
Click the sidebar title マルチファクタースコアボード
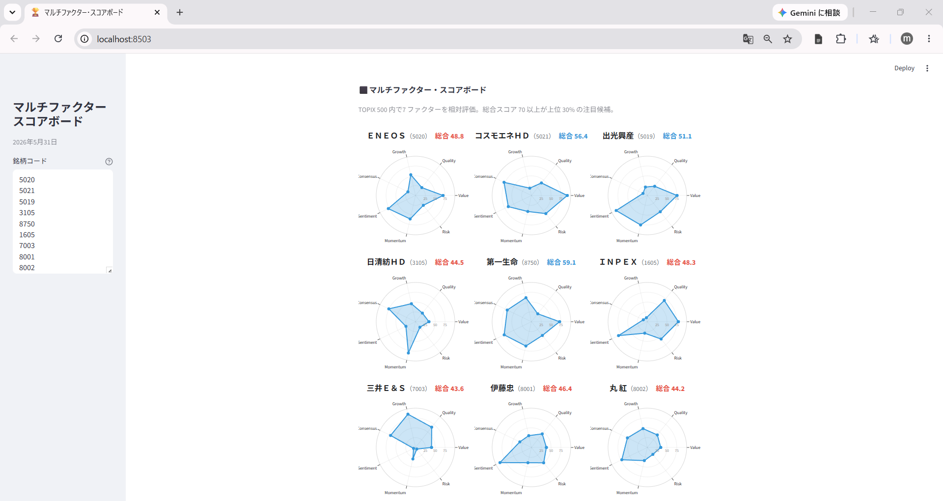[x=59, y=114]
